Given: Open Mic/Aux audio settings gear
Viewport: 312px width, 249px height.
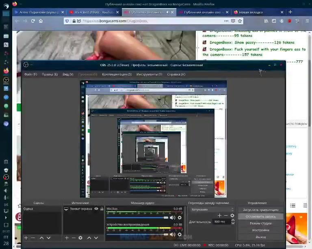Looking at the screenshot, I should tap(180, 218).
